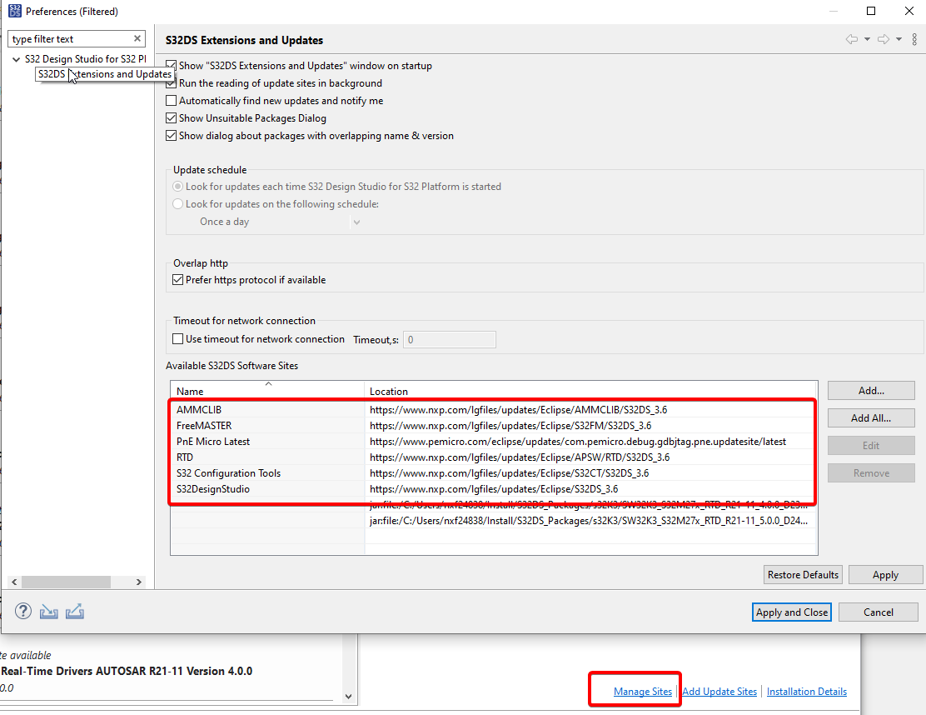Image resolution: width=926 pixels, height=715 pixels.
Task: Select the PnE Micro Latest site row
Action: tap(494, 442)
